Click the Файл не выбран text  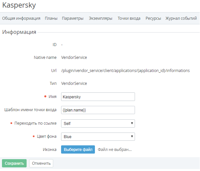click(x=115, y=150)
